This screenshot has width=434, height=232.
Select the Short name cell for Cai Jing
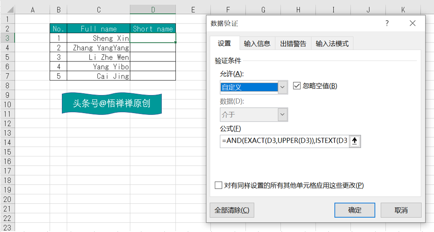153,76
